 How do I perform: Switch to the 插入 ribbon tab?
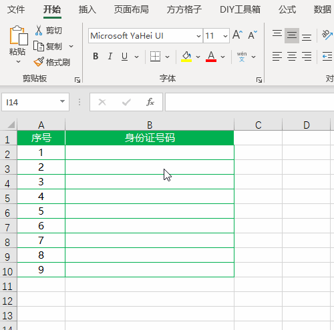point(88,9)
